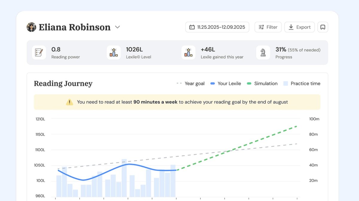Click the 20m practice time axis label
The image size is (359, 201).
coord(314,181)
